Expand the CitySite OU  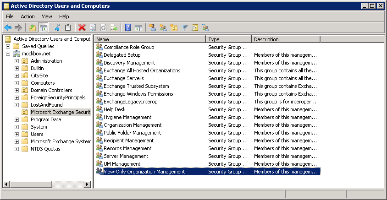pos(17,76)
